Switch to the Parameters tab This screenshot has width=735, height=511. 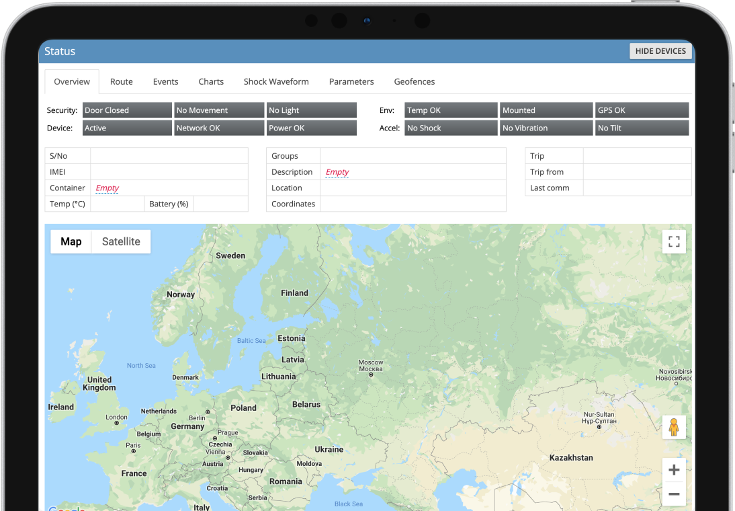point(351,81)
